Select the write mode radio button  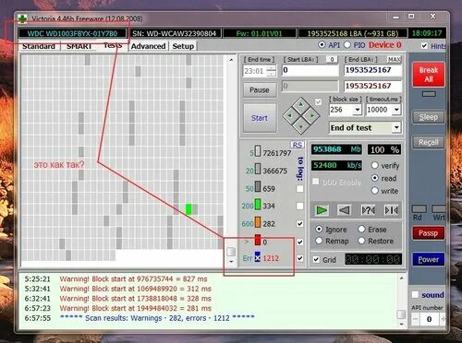tap(374, 191)
